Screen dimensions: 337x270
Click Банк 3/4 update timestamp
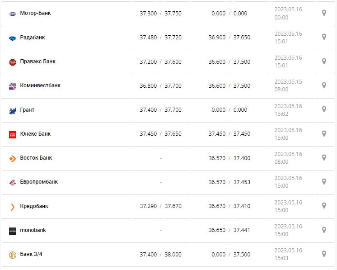click(288, 254)
